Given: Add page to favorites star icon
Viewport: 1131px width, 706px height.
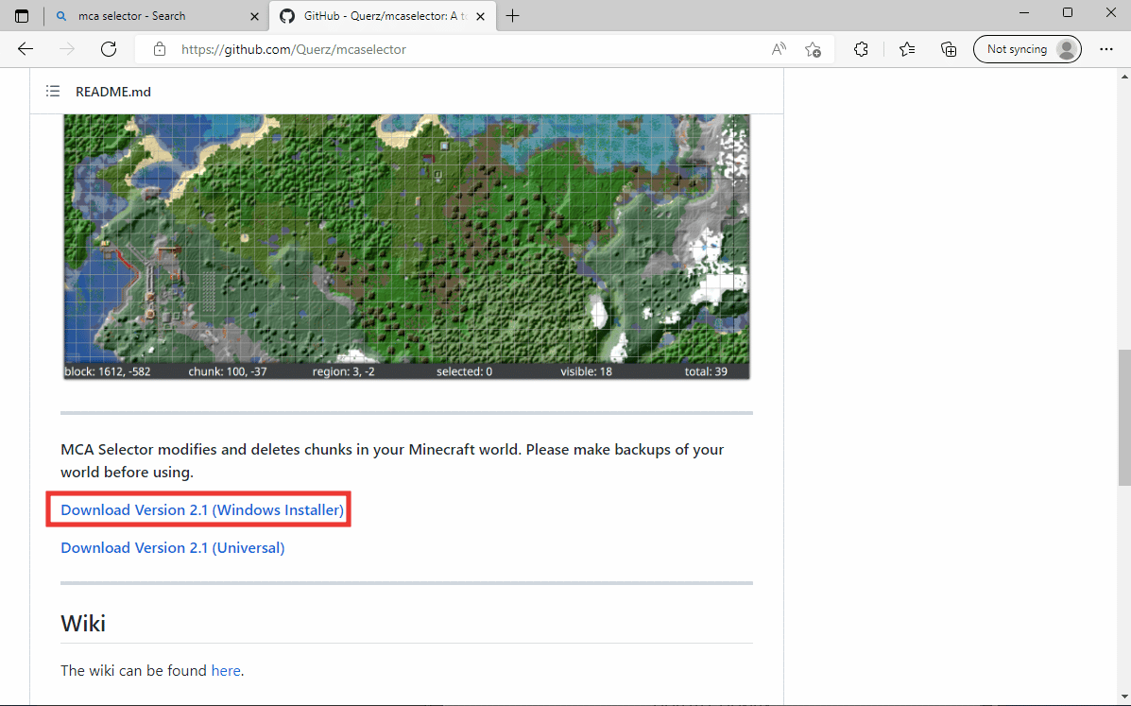Looking at the screenshot, I should pos(813,49).
